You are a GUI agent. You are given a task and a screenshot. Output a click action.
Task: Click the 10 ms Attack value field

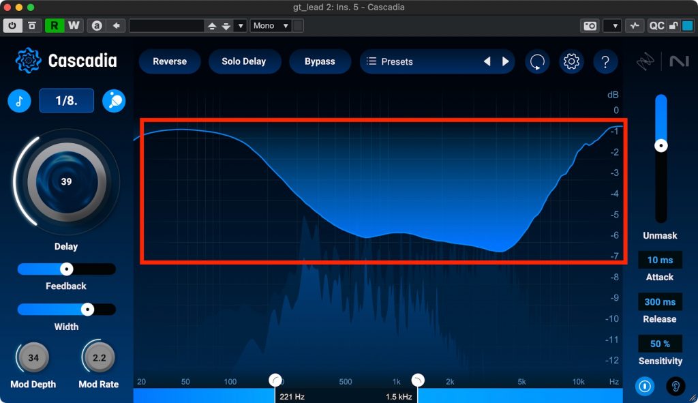point(660,260)
